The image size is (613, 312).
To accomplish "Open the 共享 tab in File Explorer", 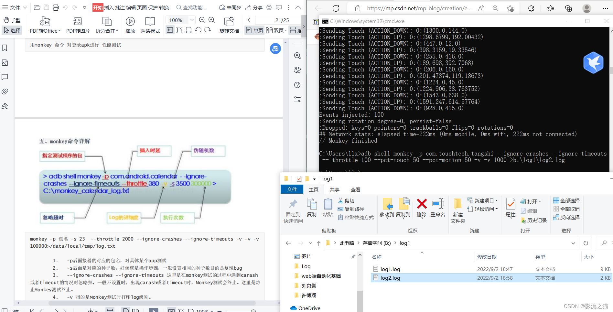I will [x=334, y=189].
